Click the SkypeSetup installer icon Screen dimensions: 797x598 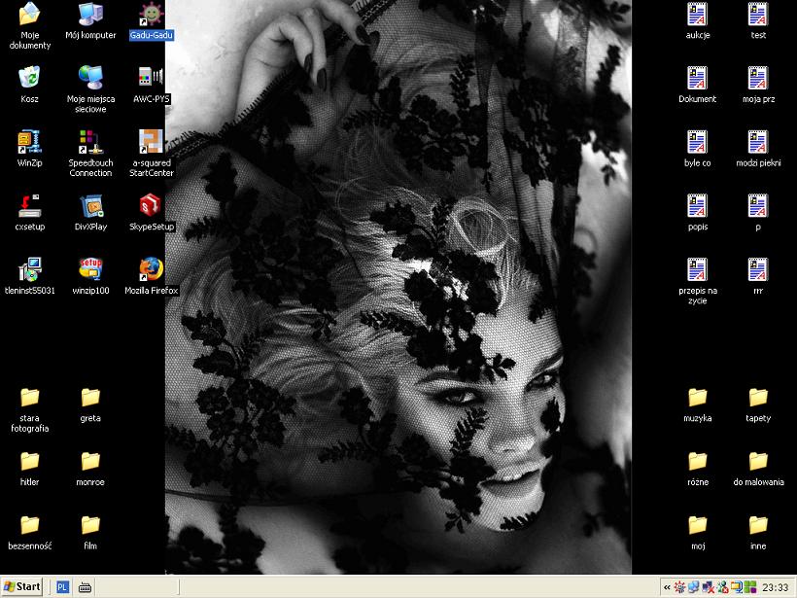point(151,205)
